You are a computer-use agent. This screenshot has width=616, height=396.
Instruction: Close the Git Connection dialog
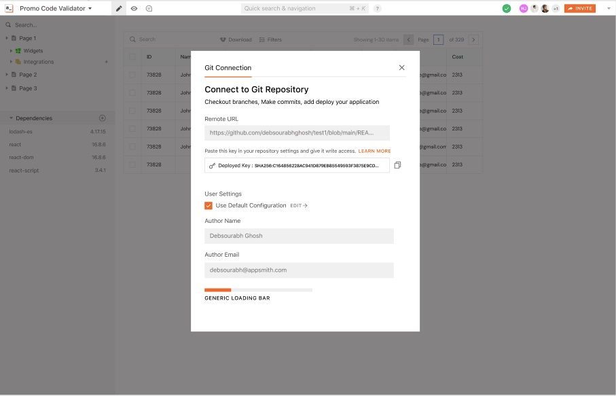tap(401, 67)
